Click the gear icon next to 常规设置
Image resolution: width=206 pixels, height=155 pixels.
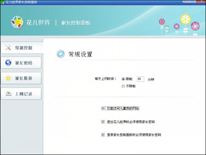tap(61, 54)
